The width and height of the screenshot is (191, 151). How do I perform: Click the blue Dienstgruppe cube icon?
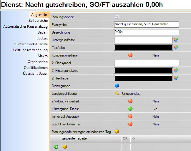(x=117, y=86)
